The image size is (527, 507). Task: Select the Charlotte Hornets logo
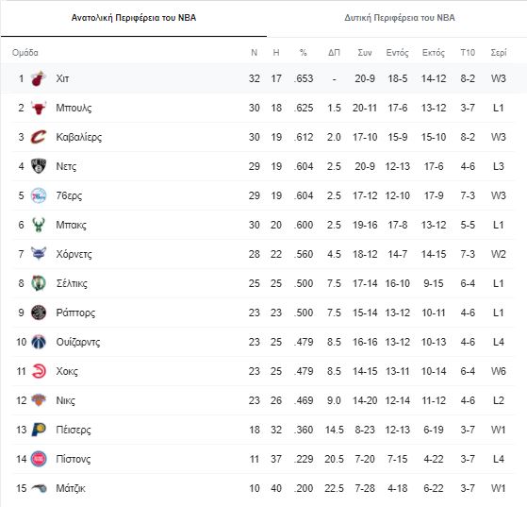click(x=39, y=254)
